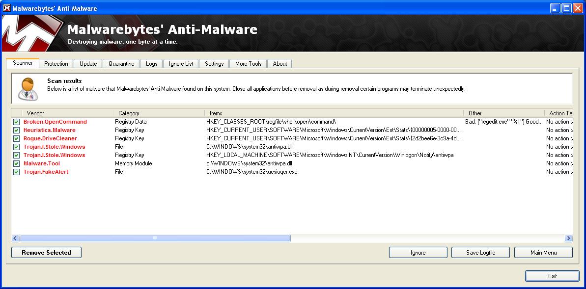Uncheck the Trojan.FakeAlert checkbox
The height and width of the screenshot is (289, 586).
coord(16,172)
